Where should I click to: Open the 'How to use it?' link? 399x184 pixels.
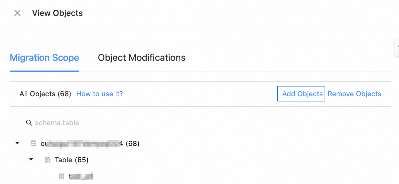pos(99,94)
